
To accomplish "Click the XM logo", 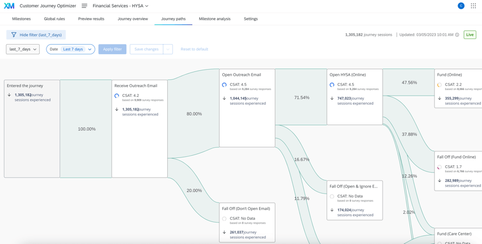I will [x=9, y=6].
